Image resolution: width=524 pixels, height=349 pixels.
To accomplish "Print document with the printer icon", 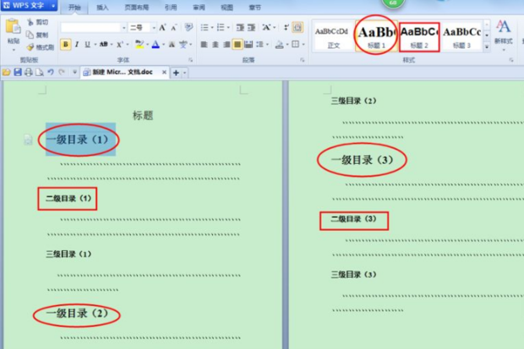I will [x=29, y=72].
